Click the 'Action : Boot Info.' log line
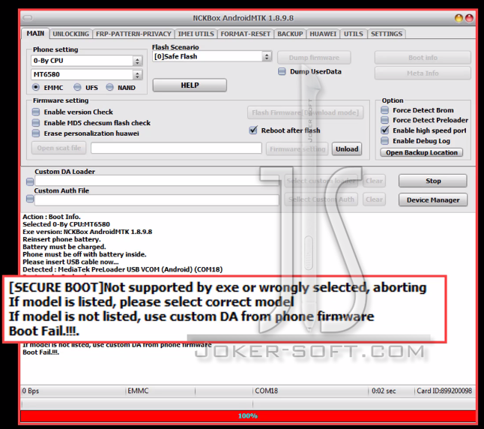The width and height of the screenshot is (484, 429). coord(52,217)
